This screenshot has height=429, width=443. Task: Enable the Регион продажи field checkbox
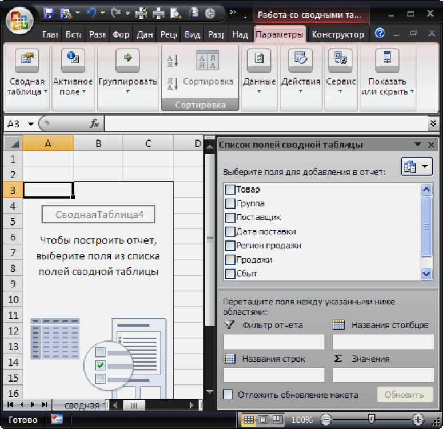pos(230,246)
